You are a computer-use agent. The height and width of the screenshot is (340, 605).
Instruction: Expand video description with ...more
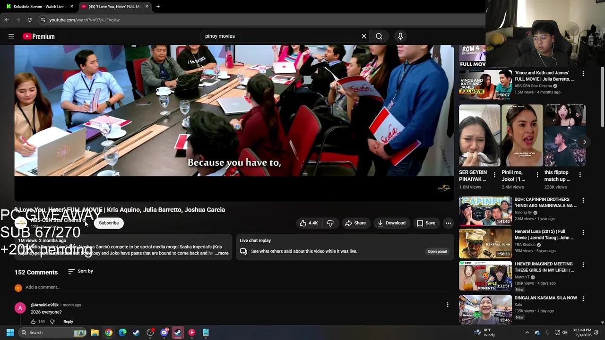point(221,254)
